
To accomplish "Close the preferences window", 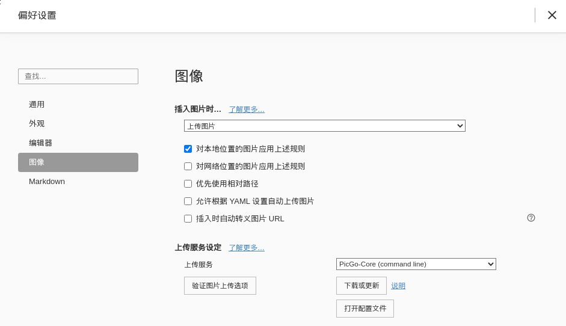I will (552, 15).
